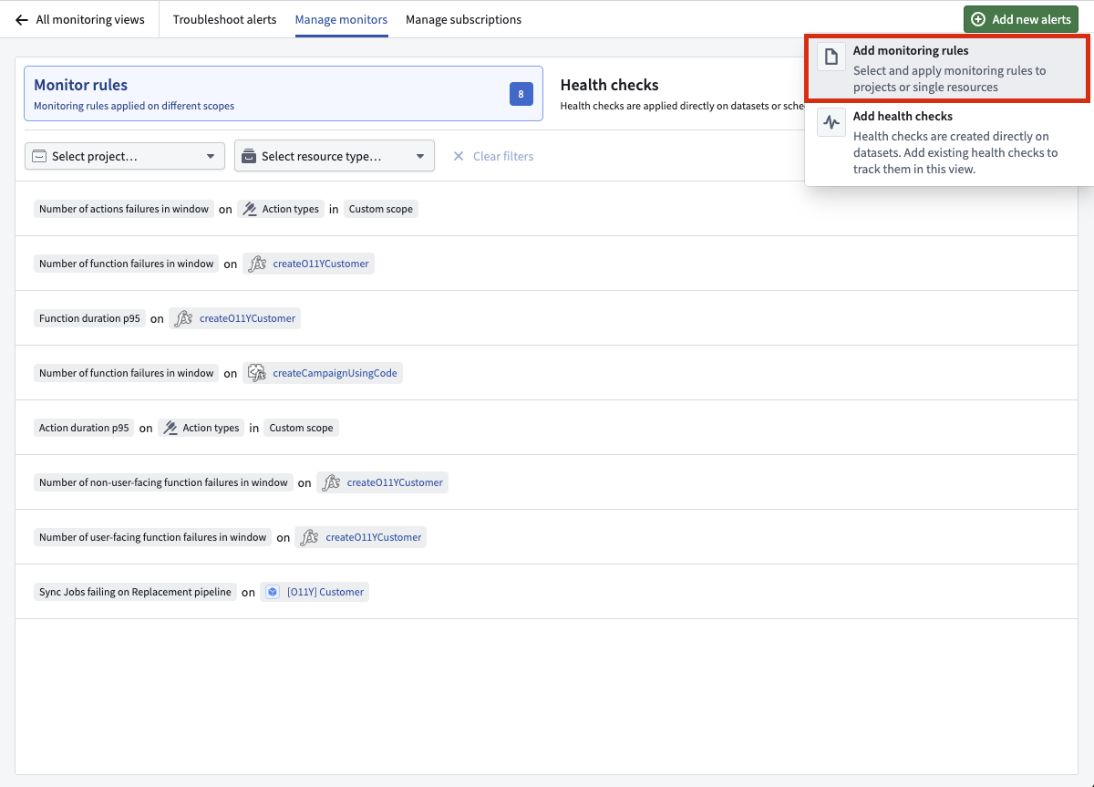This screenshot has height=787, width=1094.
Task: Click the project icon inside Select project field
Action: click(38, 155)
